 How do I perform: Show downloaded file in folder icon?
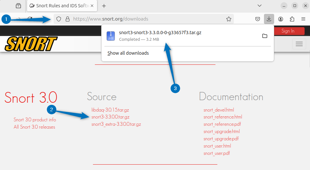[x=265, y=36]
